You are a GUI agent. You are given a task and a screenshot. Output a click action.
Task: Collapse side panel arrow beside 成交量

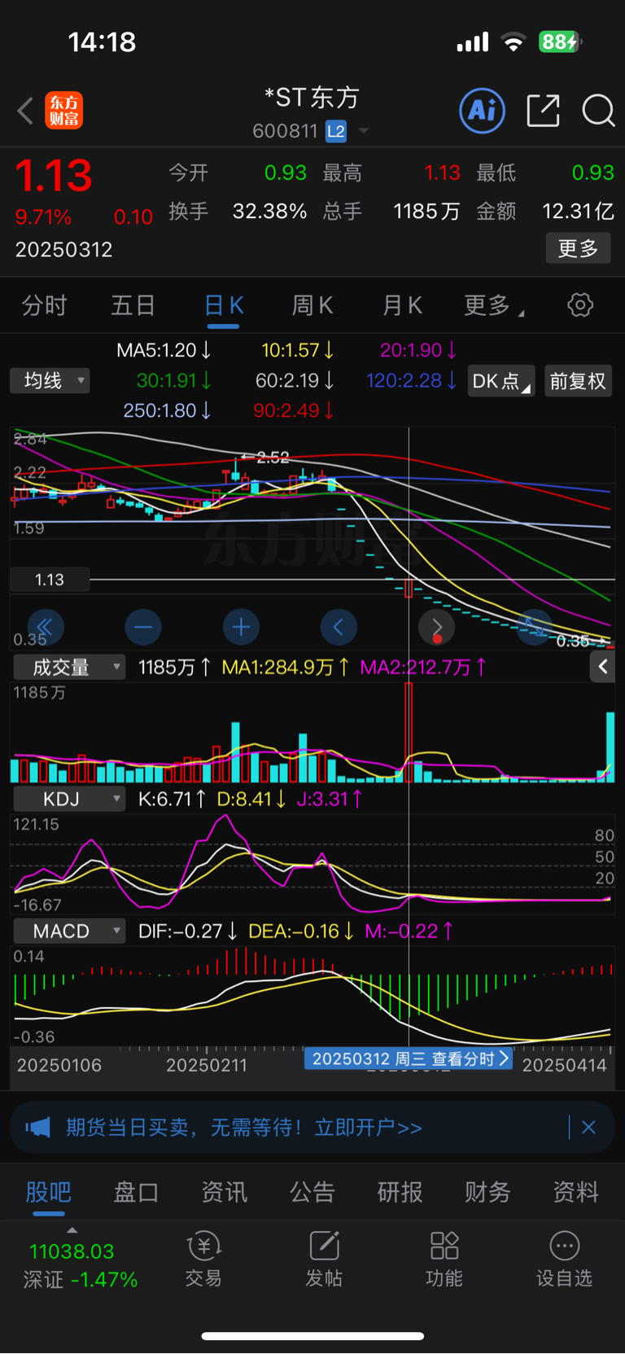[602, 667]
